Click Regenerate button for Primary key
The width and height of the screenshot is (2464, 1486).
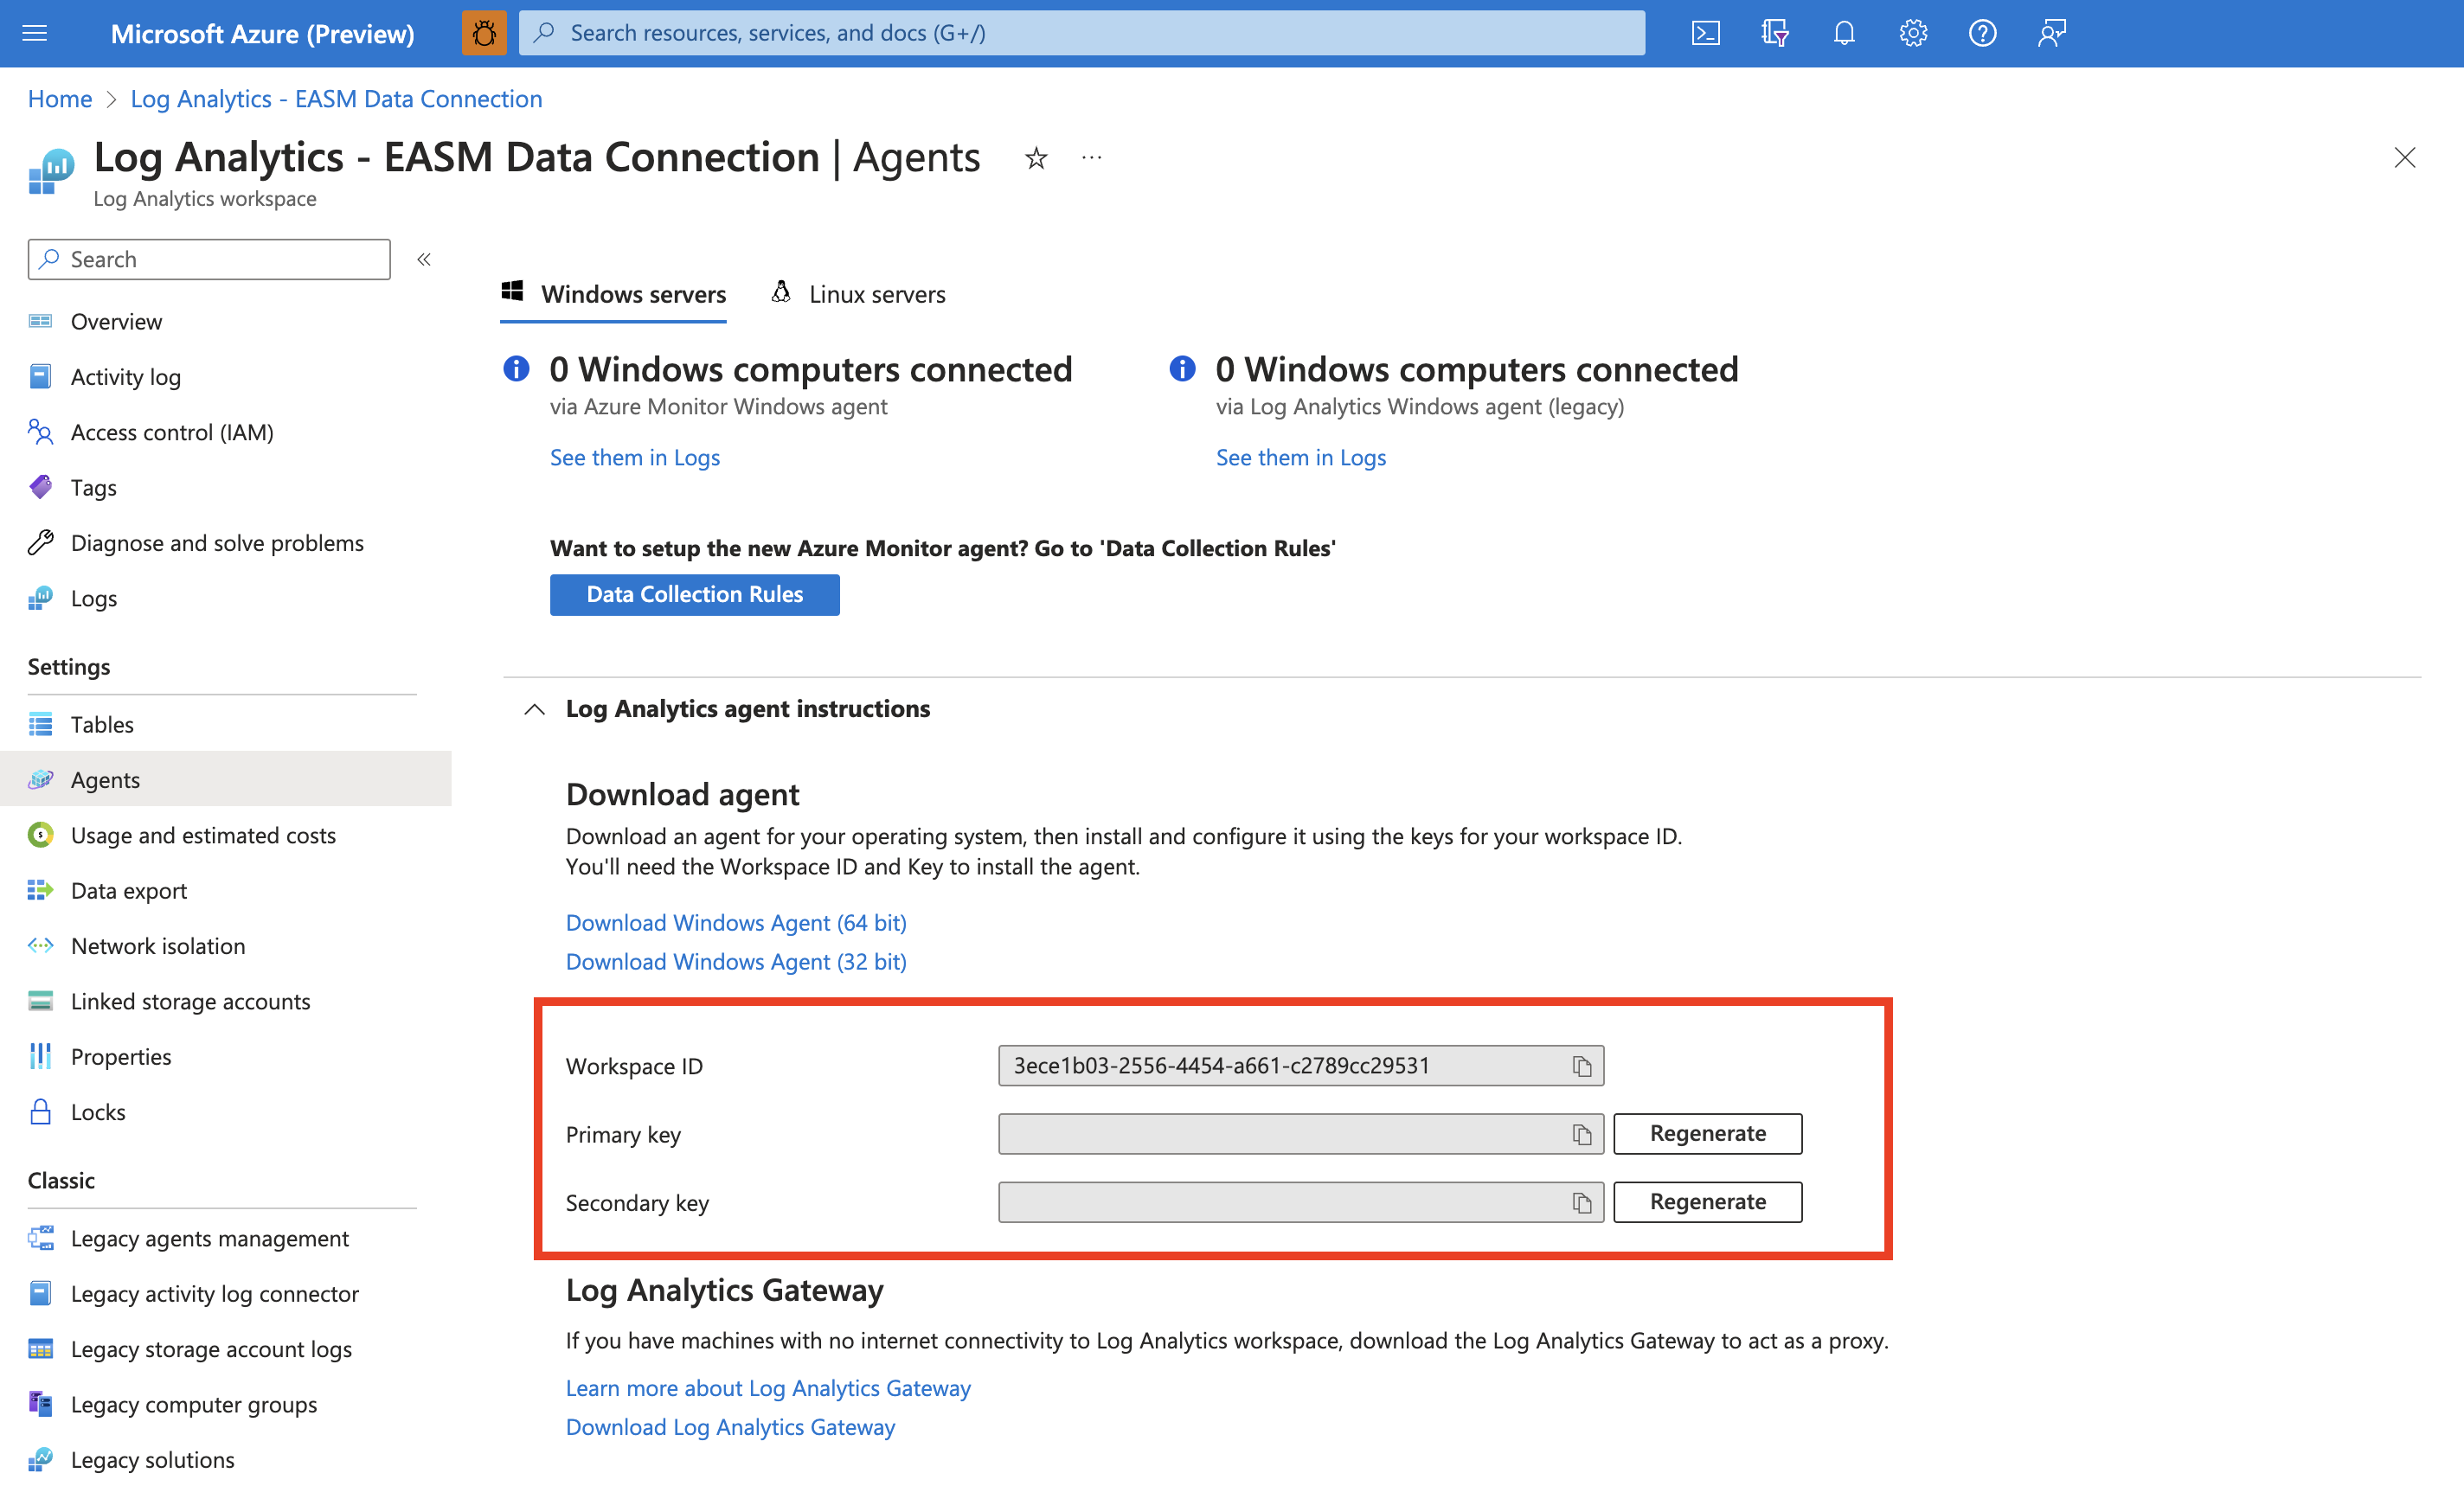(1705, 1132)
